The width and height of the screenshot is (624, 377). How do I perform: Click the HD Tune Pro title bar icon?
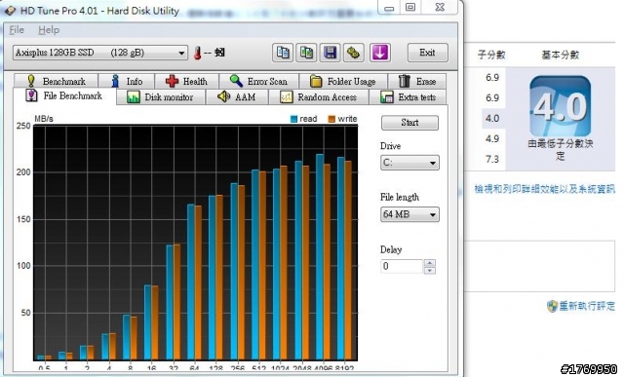(10, 11)
